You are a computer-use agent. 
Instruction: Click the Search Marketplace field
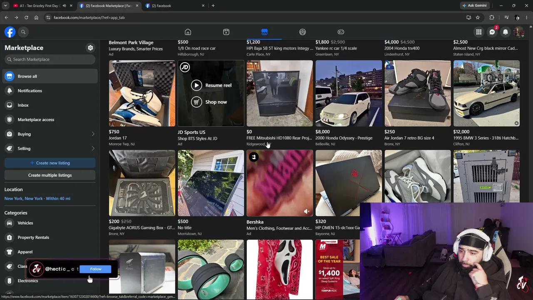click(50, 59)
